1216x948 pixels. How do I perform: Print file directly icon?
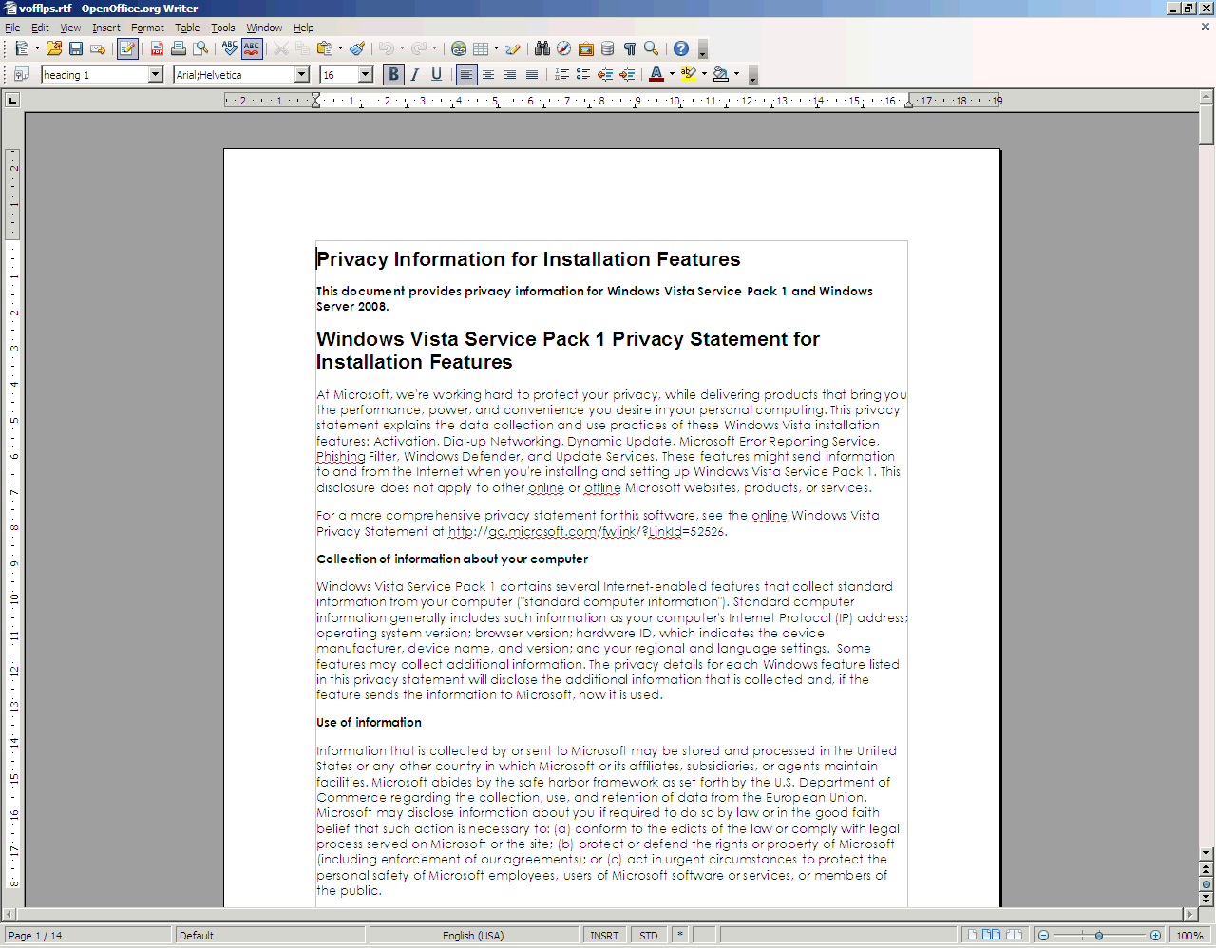179,48
